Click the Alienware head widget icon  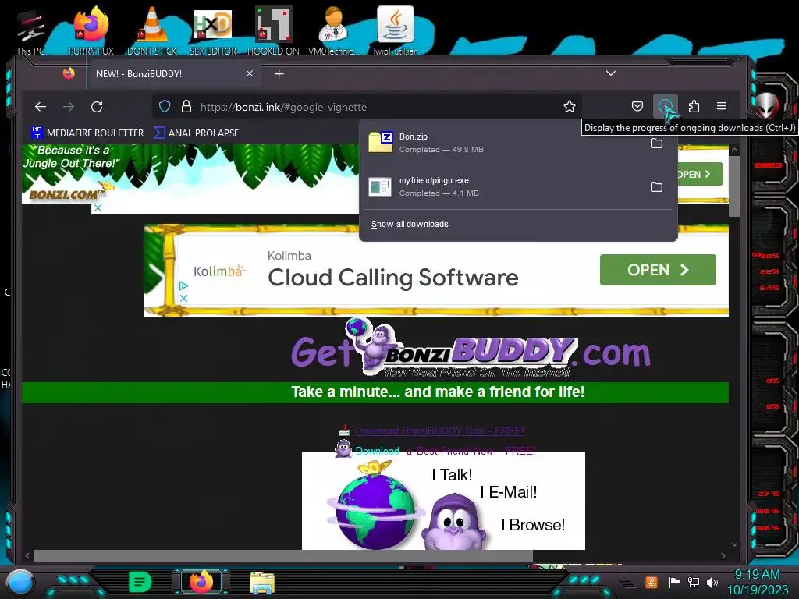point(767,106)
